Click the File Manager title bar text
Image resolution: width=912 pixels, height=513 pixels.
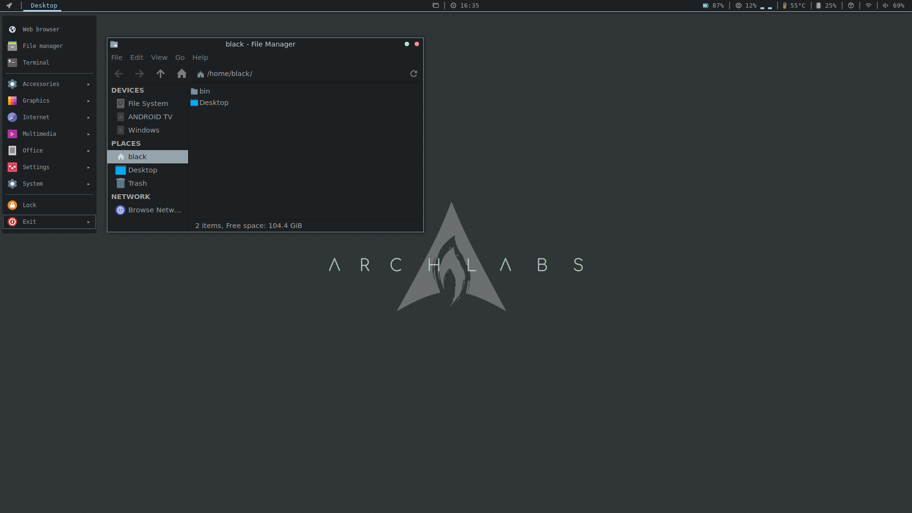(x=260, y=44)
